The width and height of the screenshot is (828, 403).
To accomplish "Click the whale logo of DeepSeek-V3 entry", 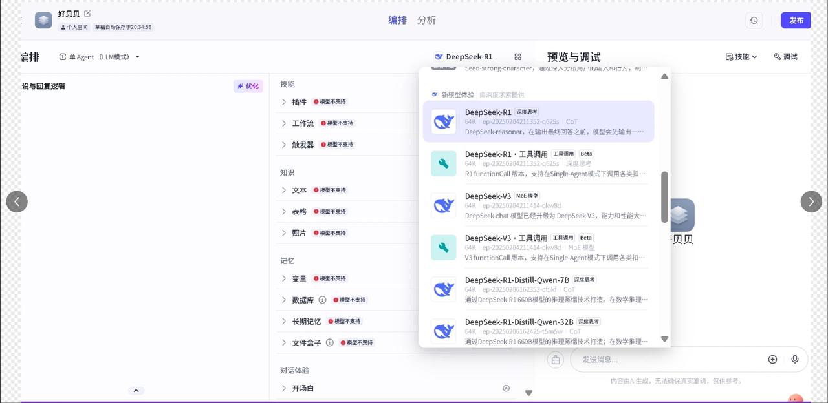I will (x=444, y=205).
